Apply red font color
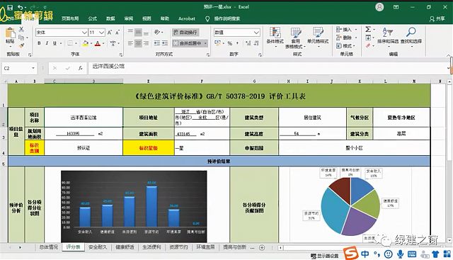The height and width of the screenshot is (260, 453). (98, 43)
